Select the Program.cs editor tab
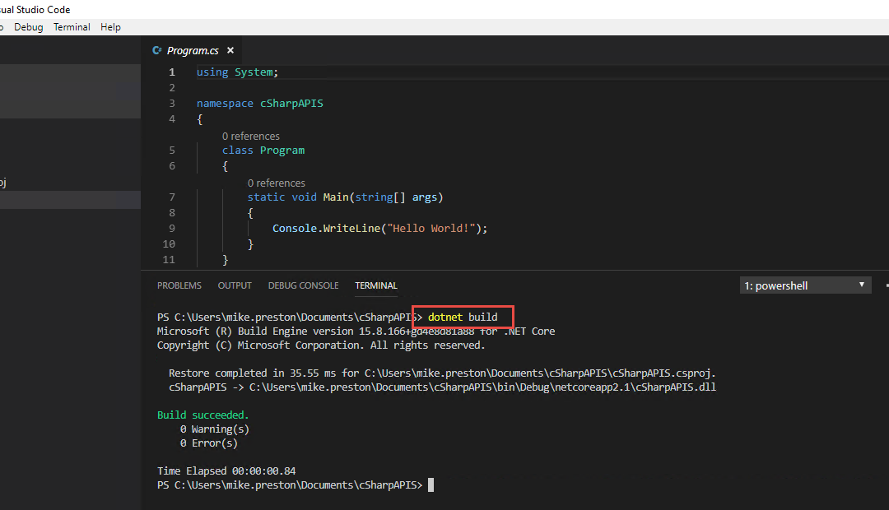This screenshot has height=510, width=889. [193, 50]
